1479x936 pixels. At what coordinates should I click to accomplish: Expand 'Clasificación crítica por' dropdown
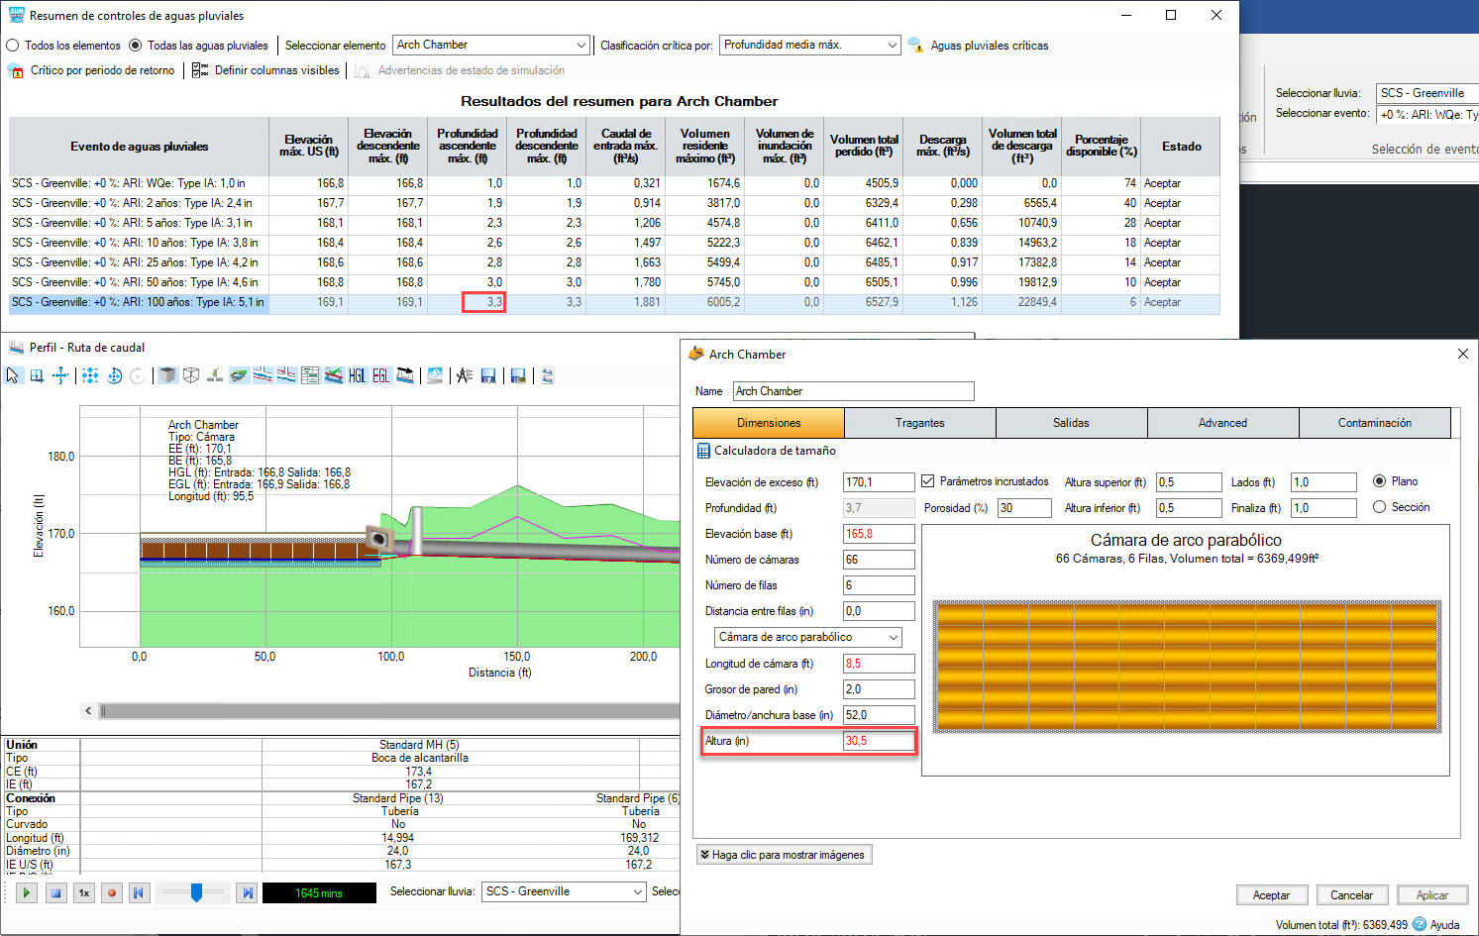[892, 46]
